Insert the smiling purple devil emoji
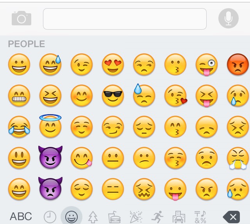Image resolution: width=250 pixels, height=224 pixels. click(x=50, y=157)
